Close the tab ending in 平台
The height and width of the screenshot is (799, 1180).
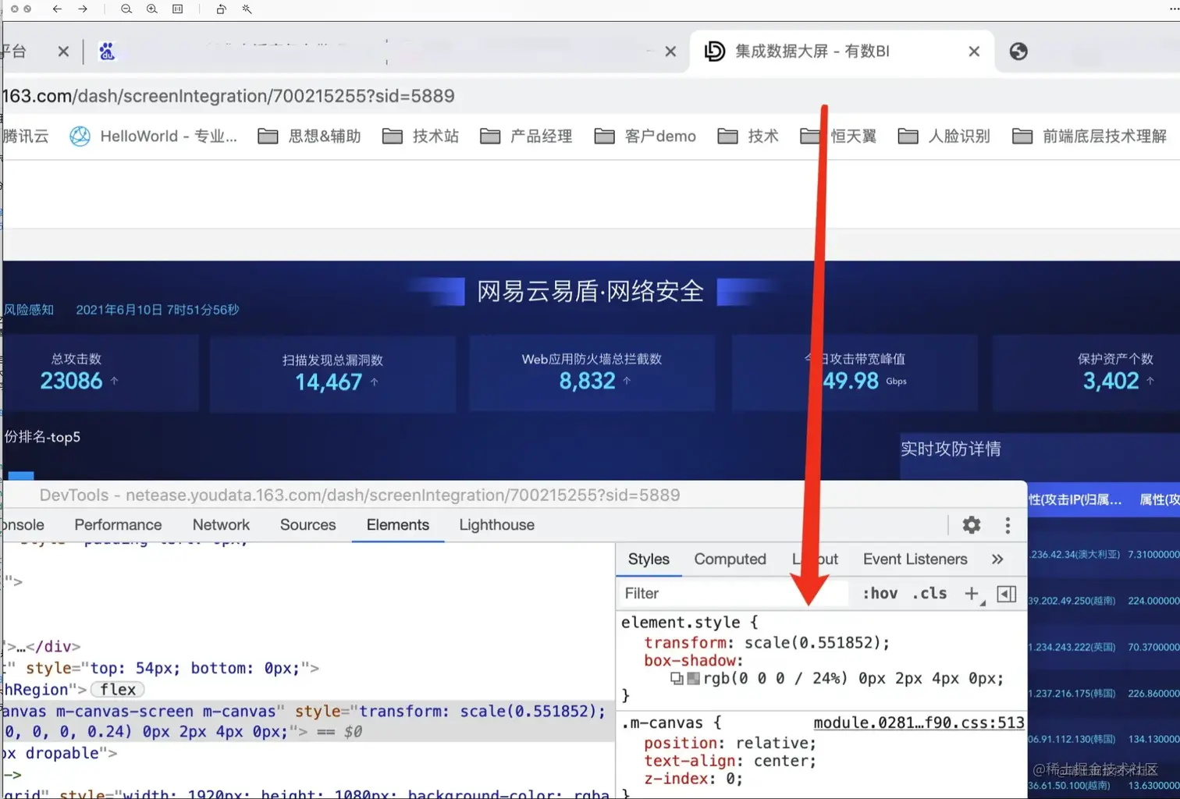coord(63,51)
